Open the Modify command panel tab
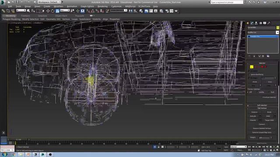The height and width of the screenshot is (157, 280). click(x=252, y=23)
